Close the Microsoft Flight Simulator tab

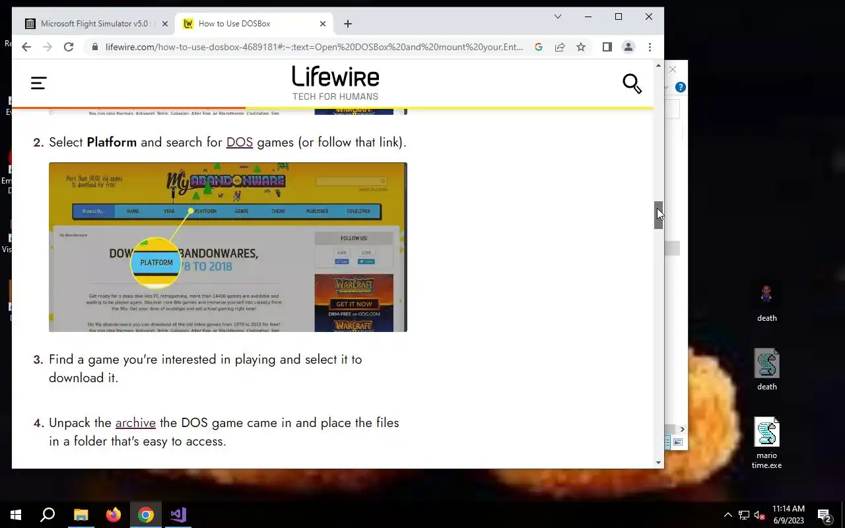coord(165,24)
